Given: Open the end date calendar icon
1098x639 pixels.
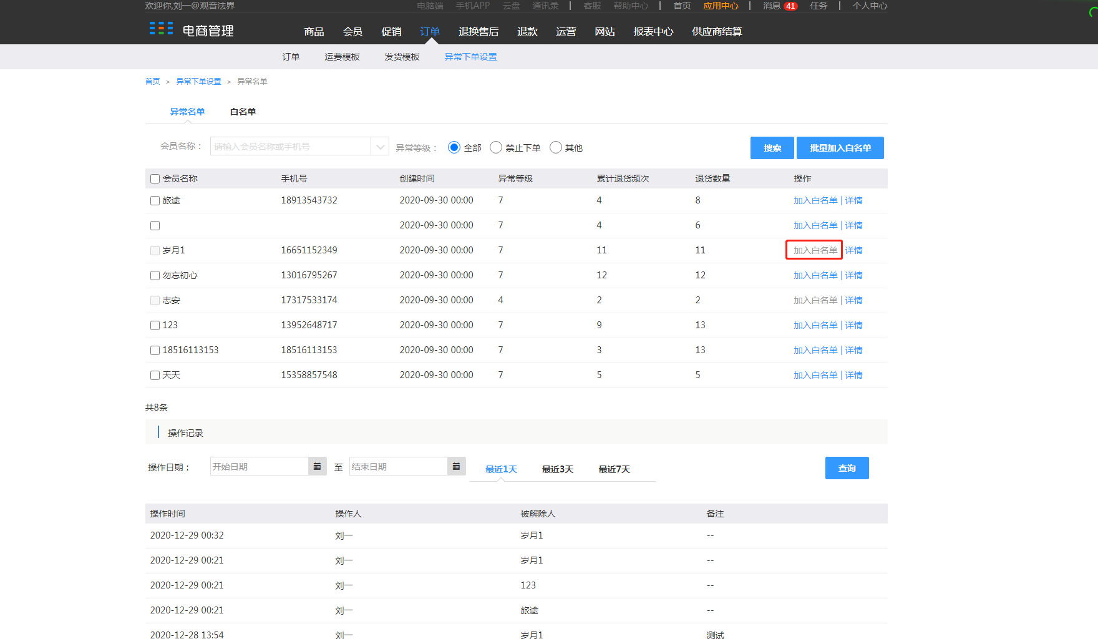Looking at the screenshot, I should pyautogui.click(x=456, y=466).
